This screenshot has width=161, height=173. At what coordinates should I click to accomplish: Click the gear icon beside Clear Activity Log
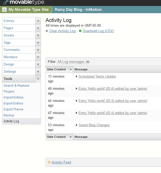(x=47, y=31)
